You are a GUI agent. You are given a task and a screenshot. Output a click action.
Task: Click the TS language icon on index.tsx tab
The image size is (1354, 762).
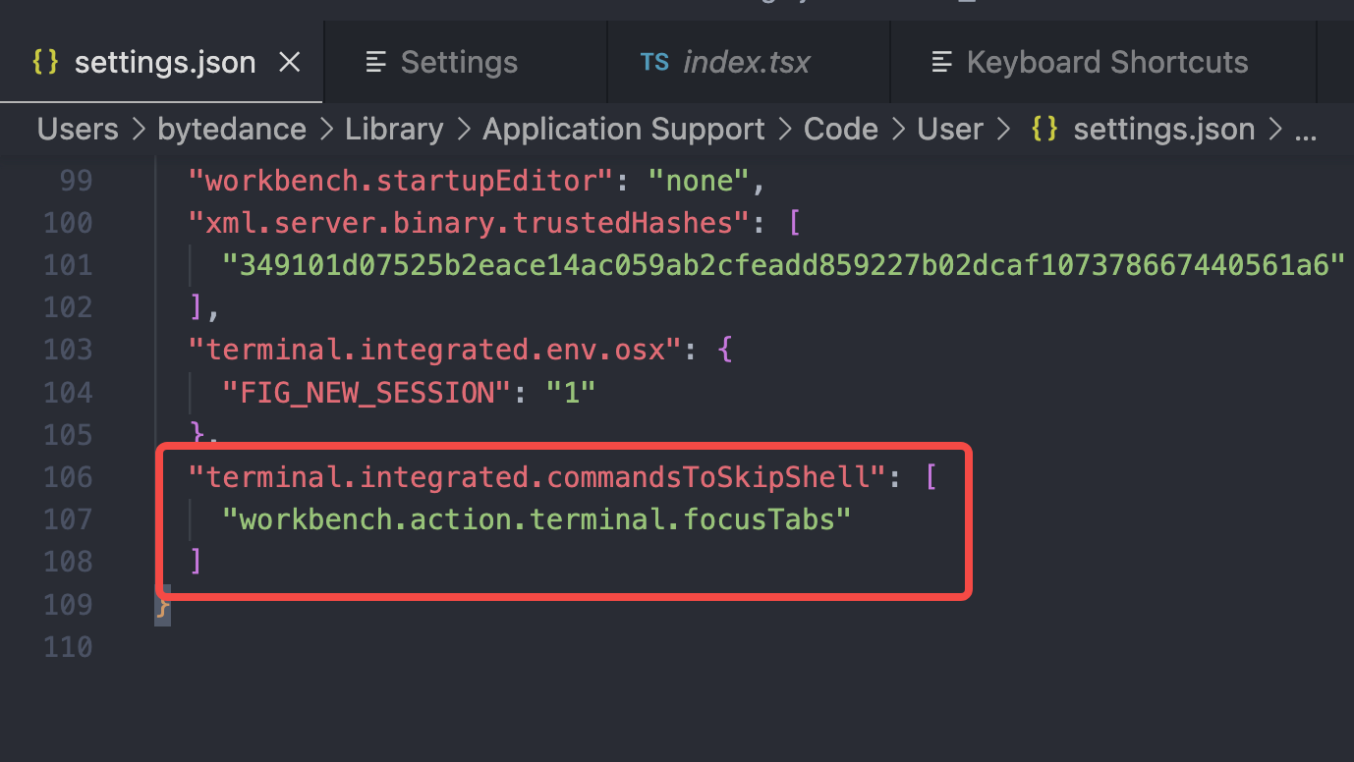click(654, 61)
